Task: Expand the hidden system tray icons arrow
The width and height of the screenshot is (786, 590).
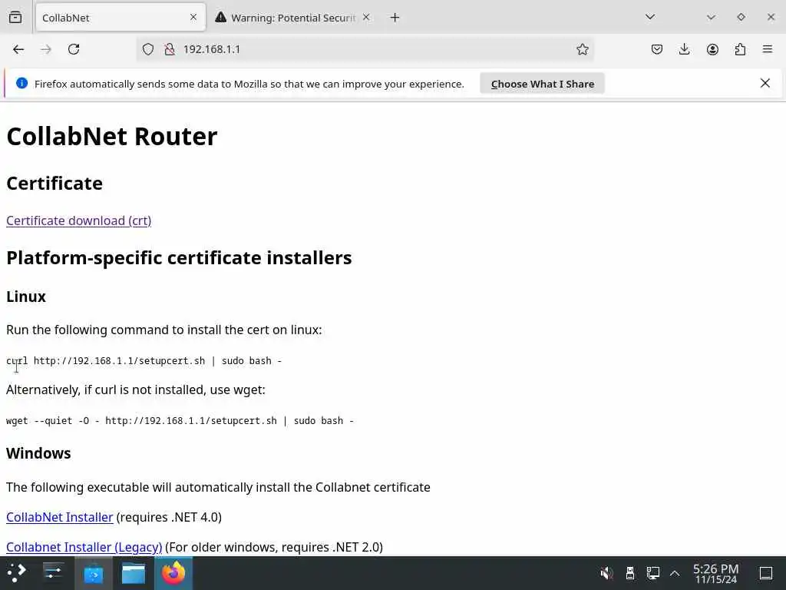Action: (x=675, y=573)
